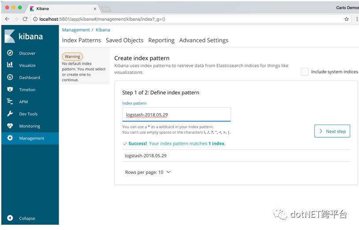The height and width of the screenshot is (230, 359).
Task: Open a new browser tab
Action: [x=106, y=9]
